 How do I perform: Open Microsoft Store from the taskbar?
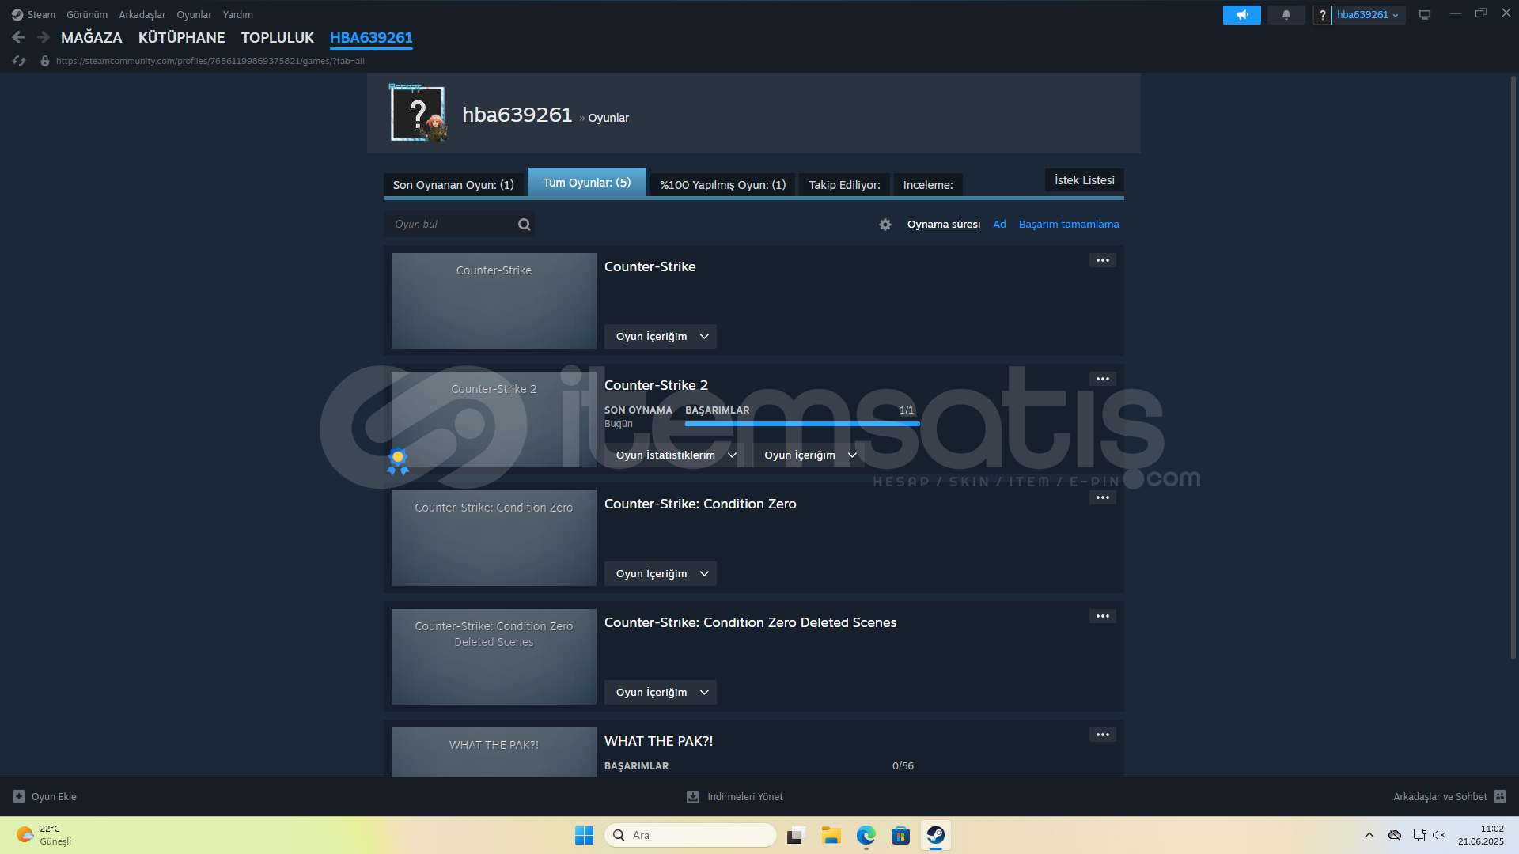pyautogui.click(x=900, y=835)
